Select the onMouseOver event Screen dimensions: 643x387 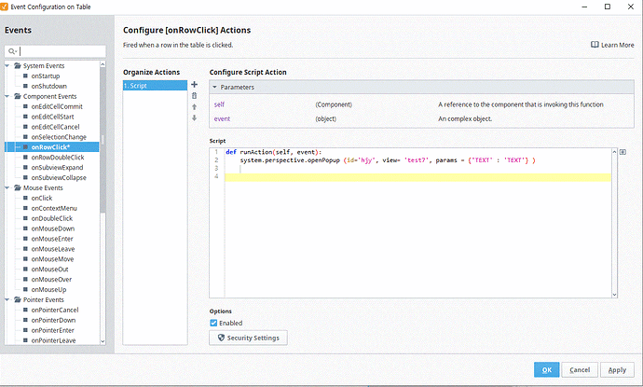click(x=51, y=280)
